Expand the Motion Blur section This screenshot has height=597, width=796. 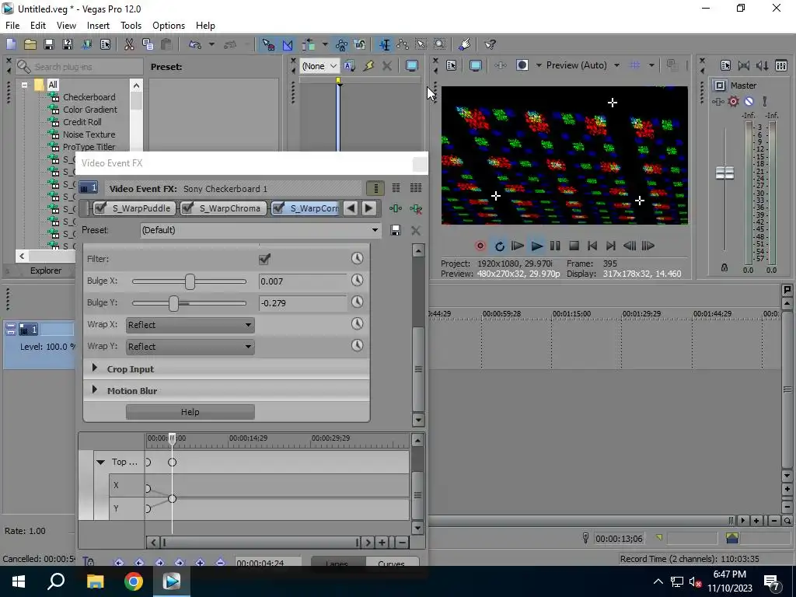point(94,390)
